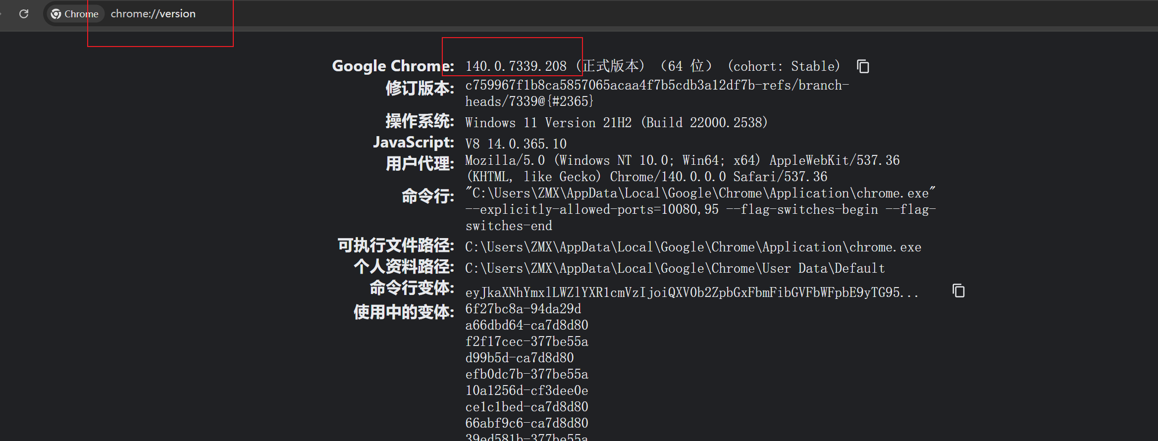Click the profile path ending User Data\Default
This screenshot has height=441, width=1158.
pos(675,268)
